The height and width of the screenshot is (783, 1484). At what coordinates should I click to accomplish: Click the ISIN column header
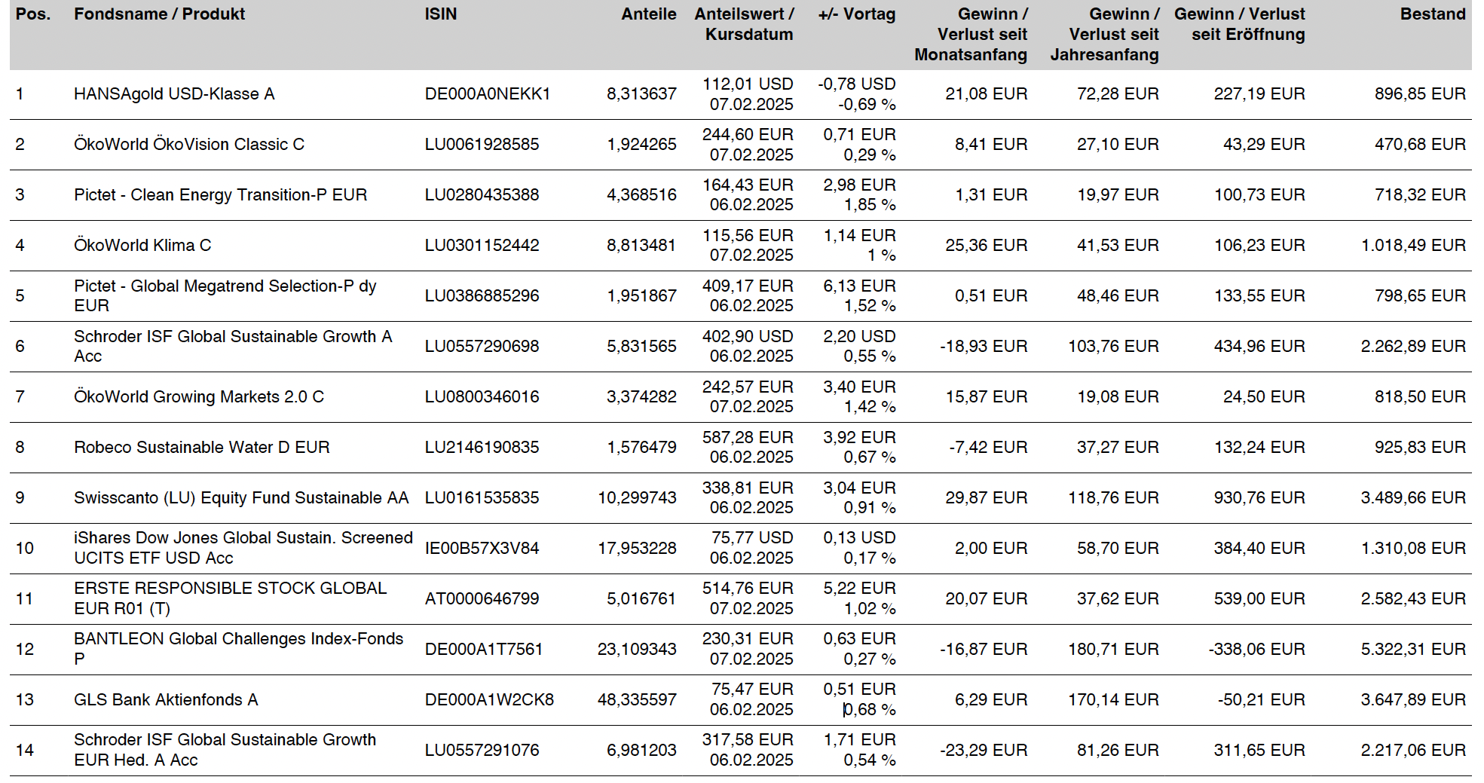[x=440, y=14]
